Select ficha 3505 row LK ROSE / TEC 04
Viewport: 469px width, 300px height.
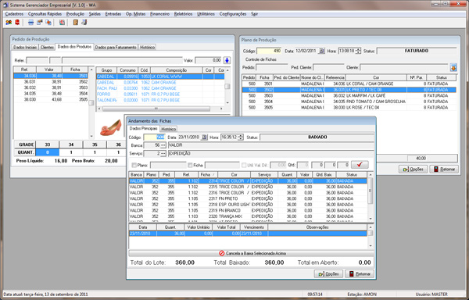click(349, 108)
